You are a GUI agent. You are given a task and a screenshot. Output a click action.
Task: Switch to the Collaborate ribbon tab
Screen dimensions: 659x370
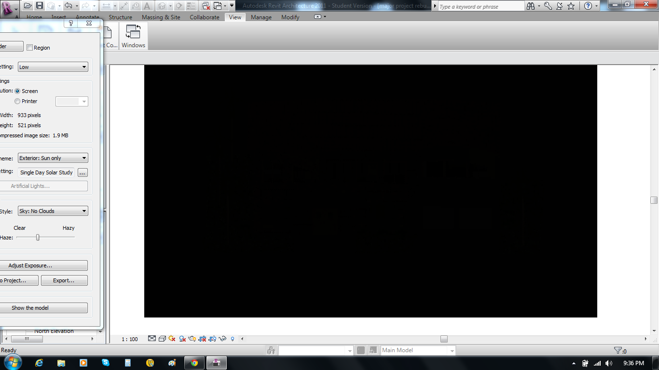point(205,17)
